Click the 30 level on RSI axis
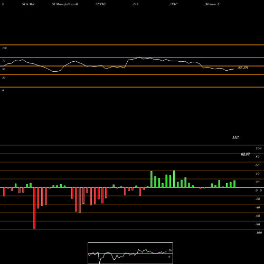Image resolution: width=264 pixels, height=264 pixels. tap(4, 78)
